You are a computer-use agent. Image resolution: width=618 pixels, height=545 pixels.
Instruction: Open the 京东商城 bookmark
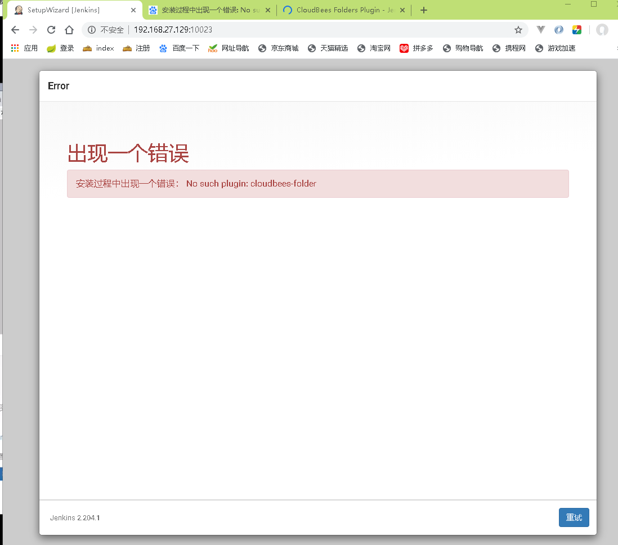click(278, 48)
